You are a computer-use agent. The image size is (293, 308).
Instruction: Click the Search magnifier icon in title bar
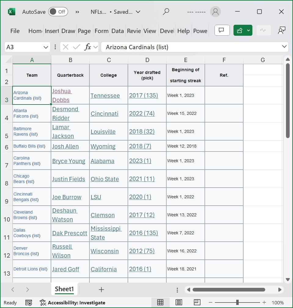(166, 12)
